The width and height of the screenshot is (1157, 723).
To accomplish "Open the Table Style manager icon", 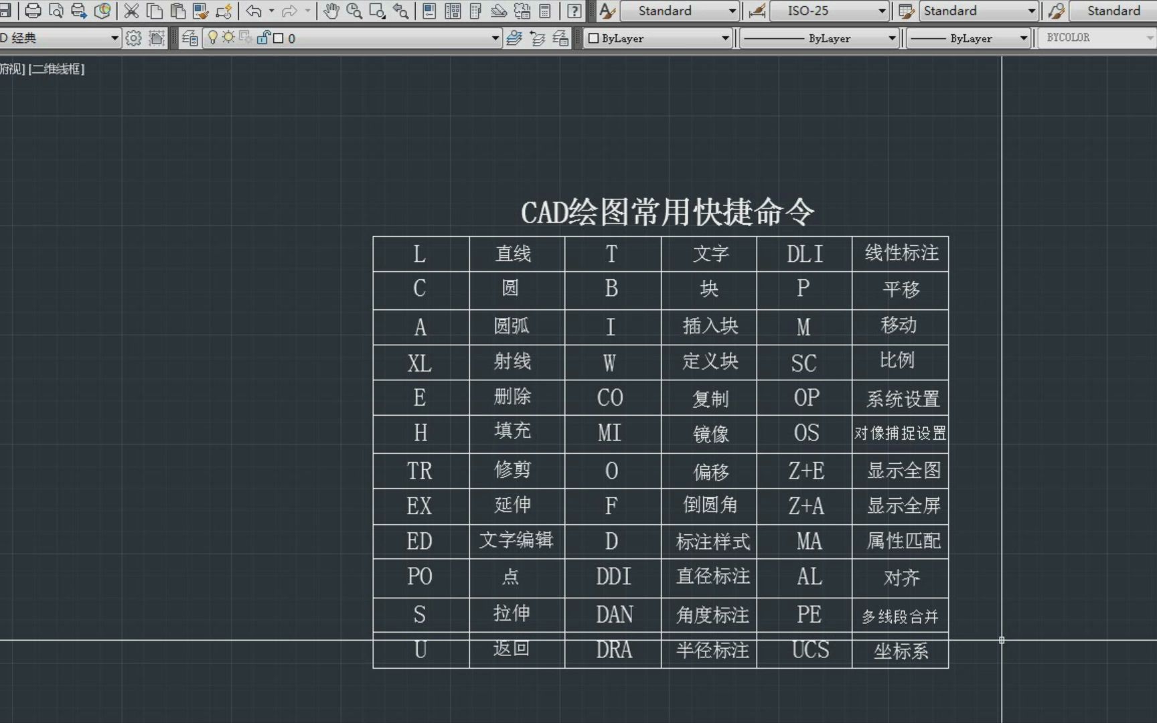I will [x=907, y=11].
